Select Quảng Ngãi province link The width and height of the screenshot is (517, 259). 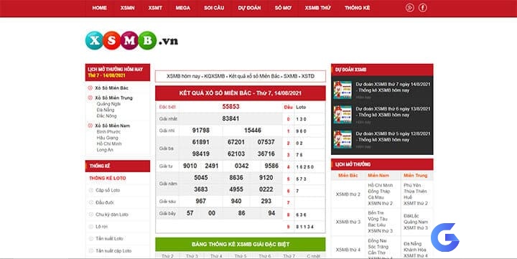(x=108, y=104)
